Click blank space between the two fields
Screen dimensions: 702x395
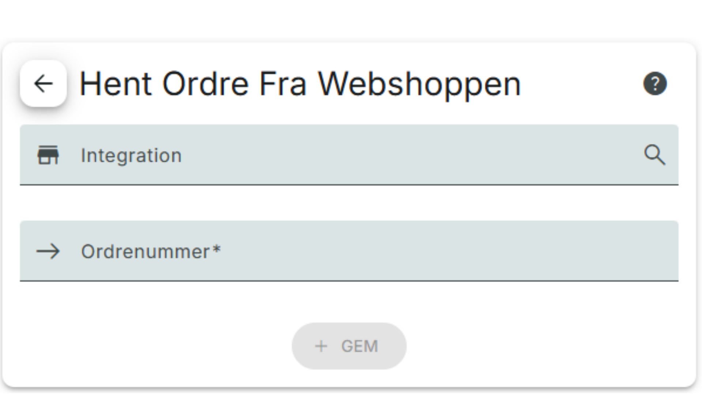click(349, 203)
